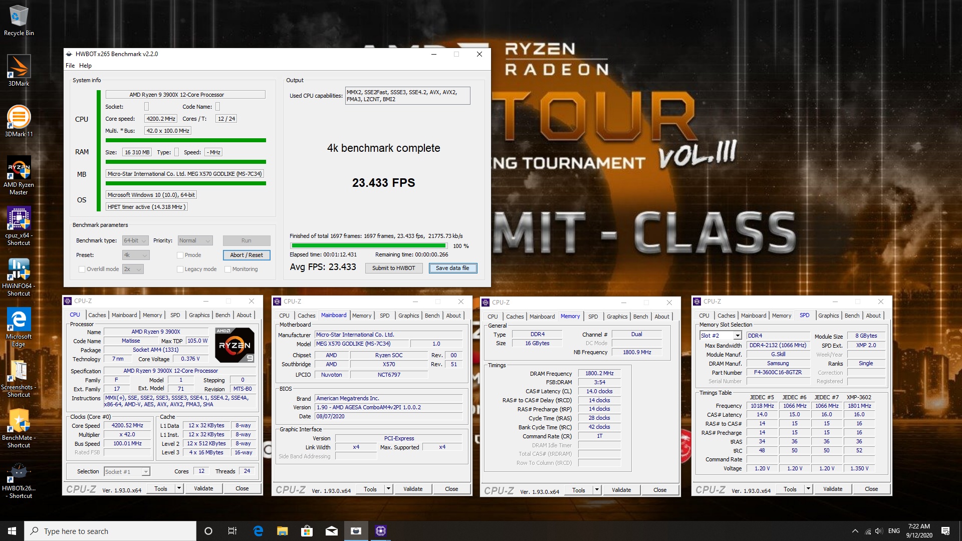
Task: Open the Priority Normal dropdown
Action: [195, 240]
